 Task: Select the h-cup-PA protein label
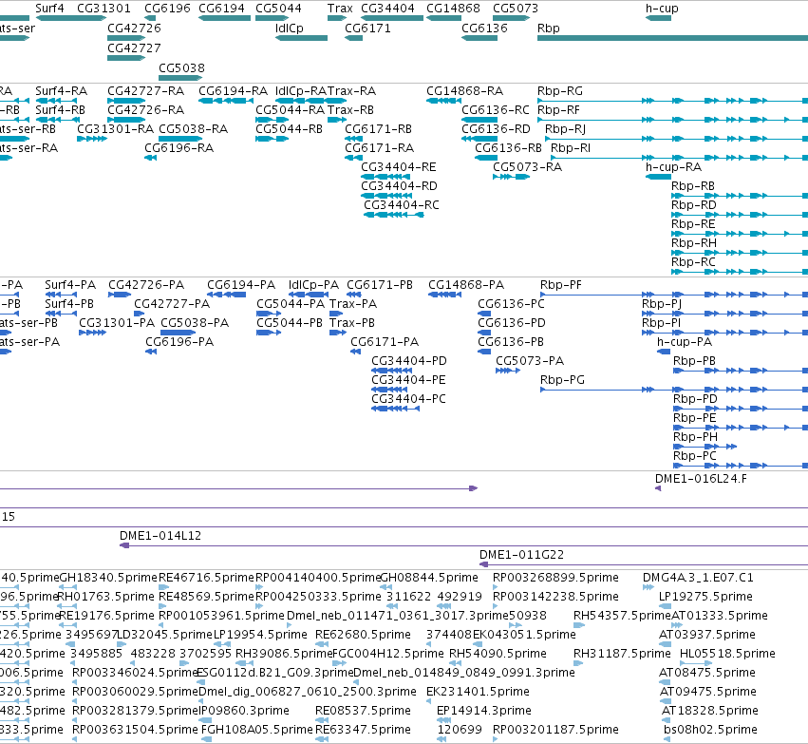tap(685, 342)
